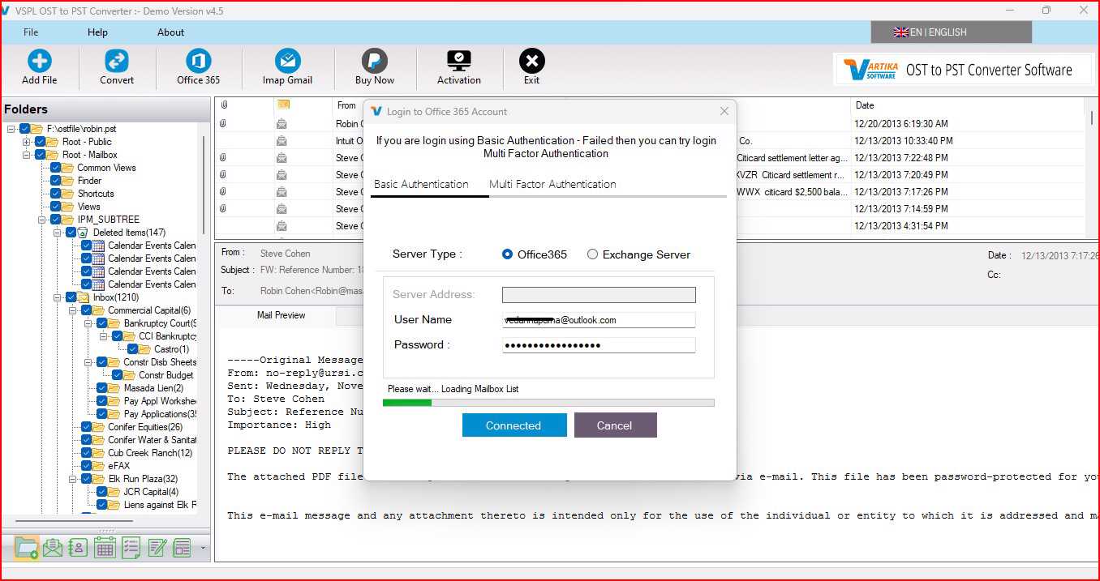
Task: Click the folder tree horizontal scrollbar
Action: tap(75, 521)
